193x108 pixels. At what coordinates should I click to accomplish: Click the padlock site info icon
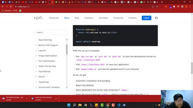(x=16, y=7)
